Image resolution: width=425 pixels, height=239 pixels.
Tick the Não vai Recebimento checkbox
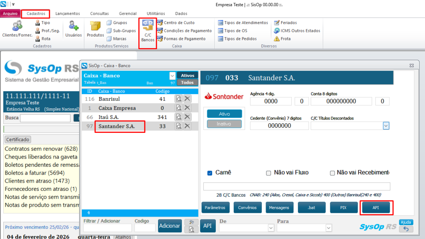[332, 173]
